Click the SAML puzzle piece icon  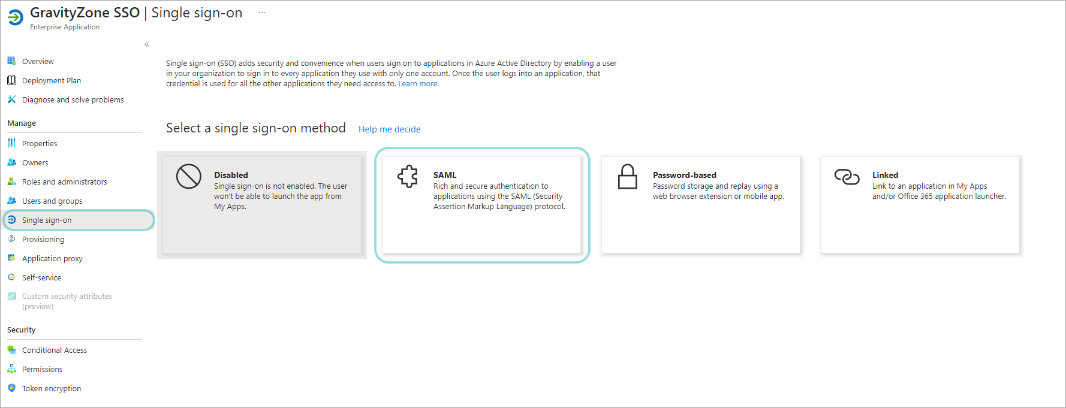click(x=408, y=176)
